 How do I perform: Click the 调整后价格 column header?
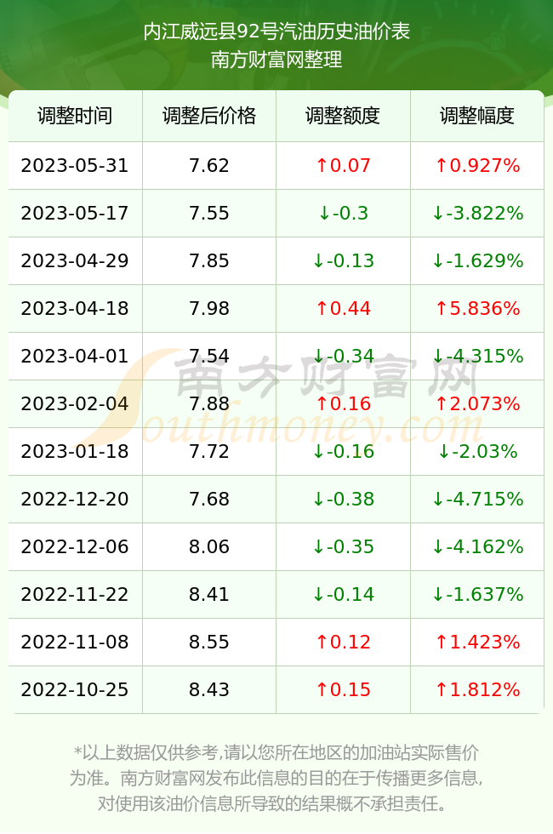coord(209,116)
